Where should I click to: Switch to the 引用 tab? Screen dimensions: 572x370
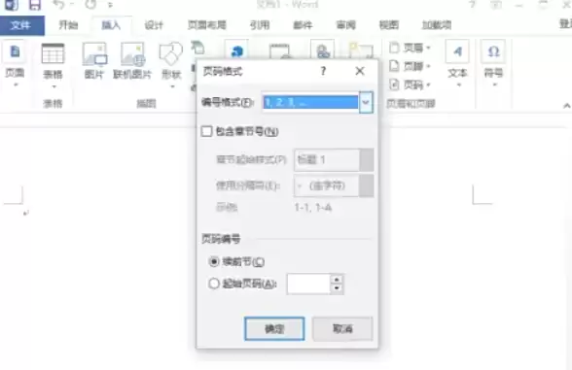260,25
